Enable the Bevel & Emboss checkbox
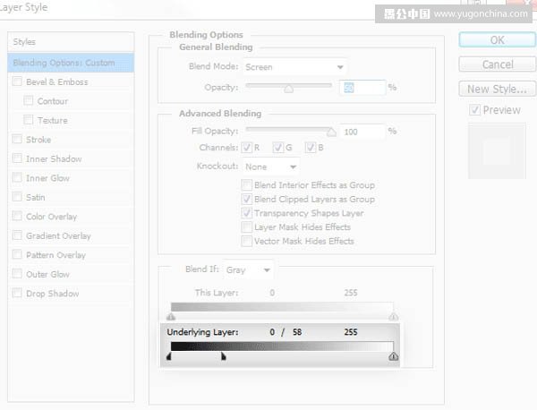The image size is (537, 410). coord(17,81)
